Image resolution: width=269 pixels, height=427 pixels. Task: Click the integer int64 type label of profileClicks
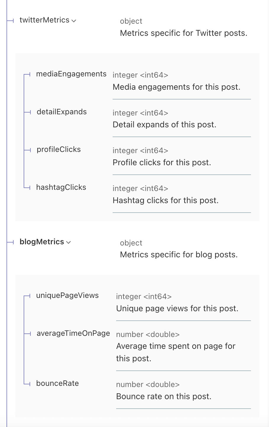140,150
